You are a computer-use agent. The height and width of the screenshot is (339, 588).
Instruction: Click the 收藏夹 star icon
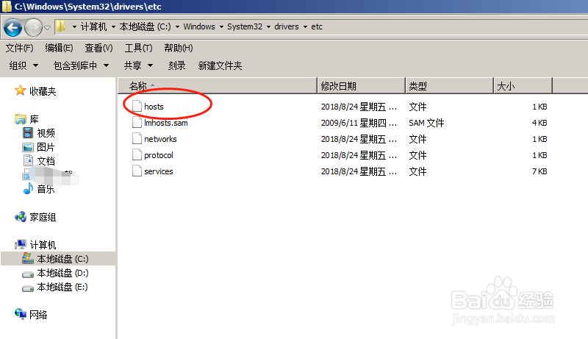[x=20, y=90]
